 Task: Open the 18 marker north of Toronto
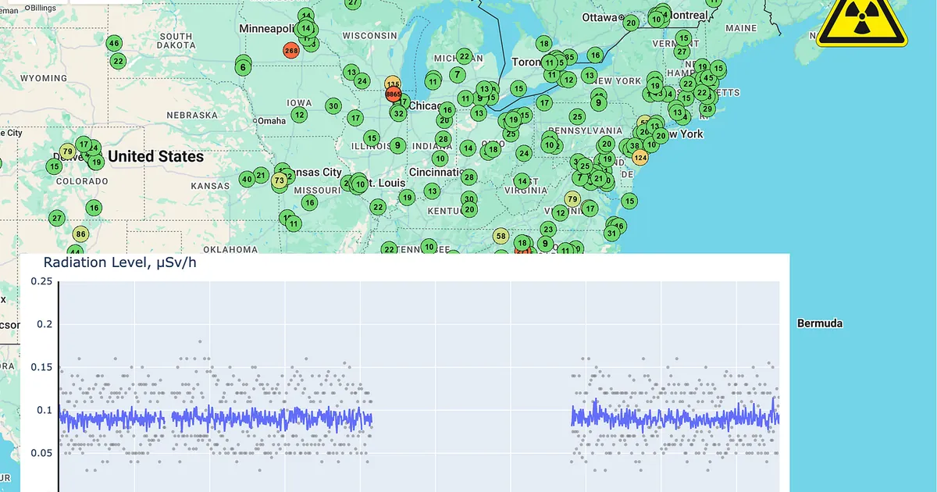[544, 44]
